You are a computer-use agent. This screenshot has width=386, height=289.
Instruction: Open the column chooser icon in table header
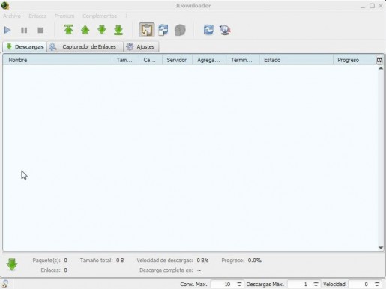pos(379,60)
